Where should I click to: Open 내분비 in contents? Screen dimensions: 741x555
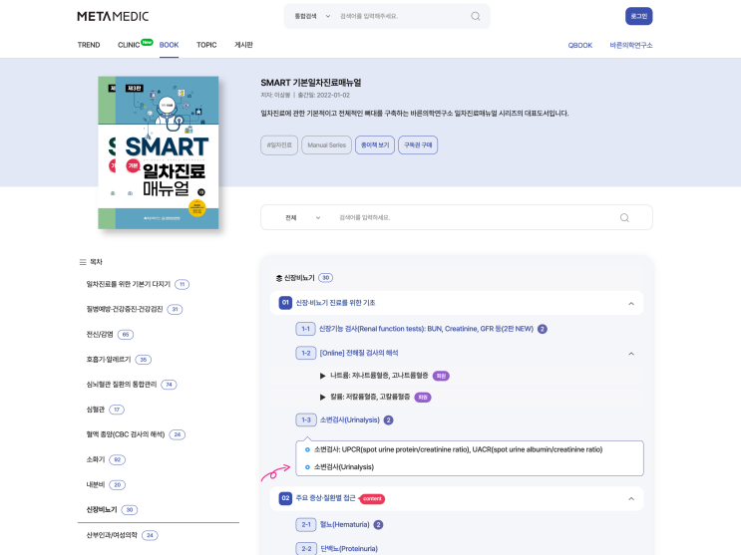(x=95, y=484)
